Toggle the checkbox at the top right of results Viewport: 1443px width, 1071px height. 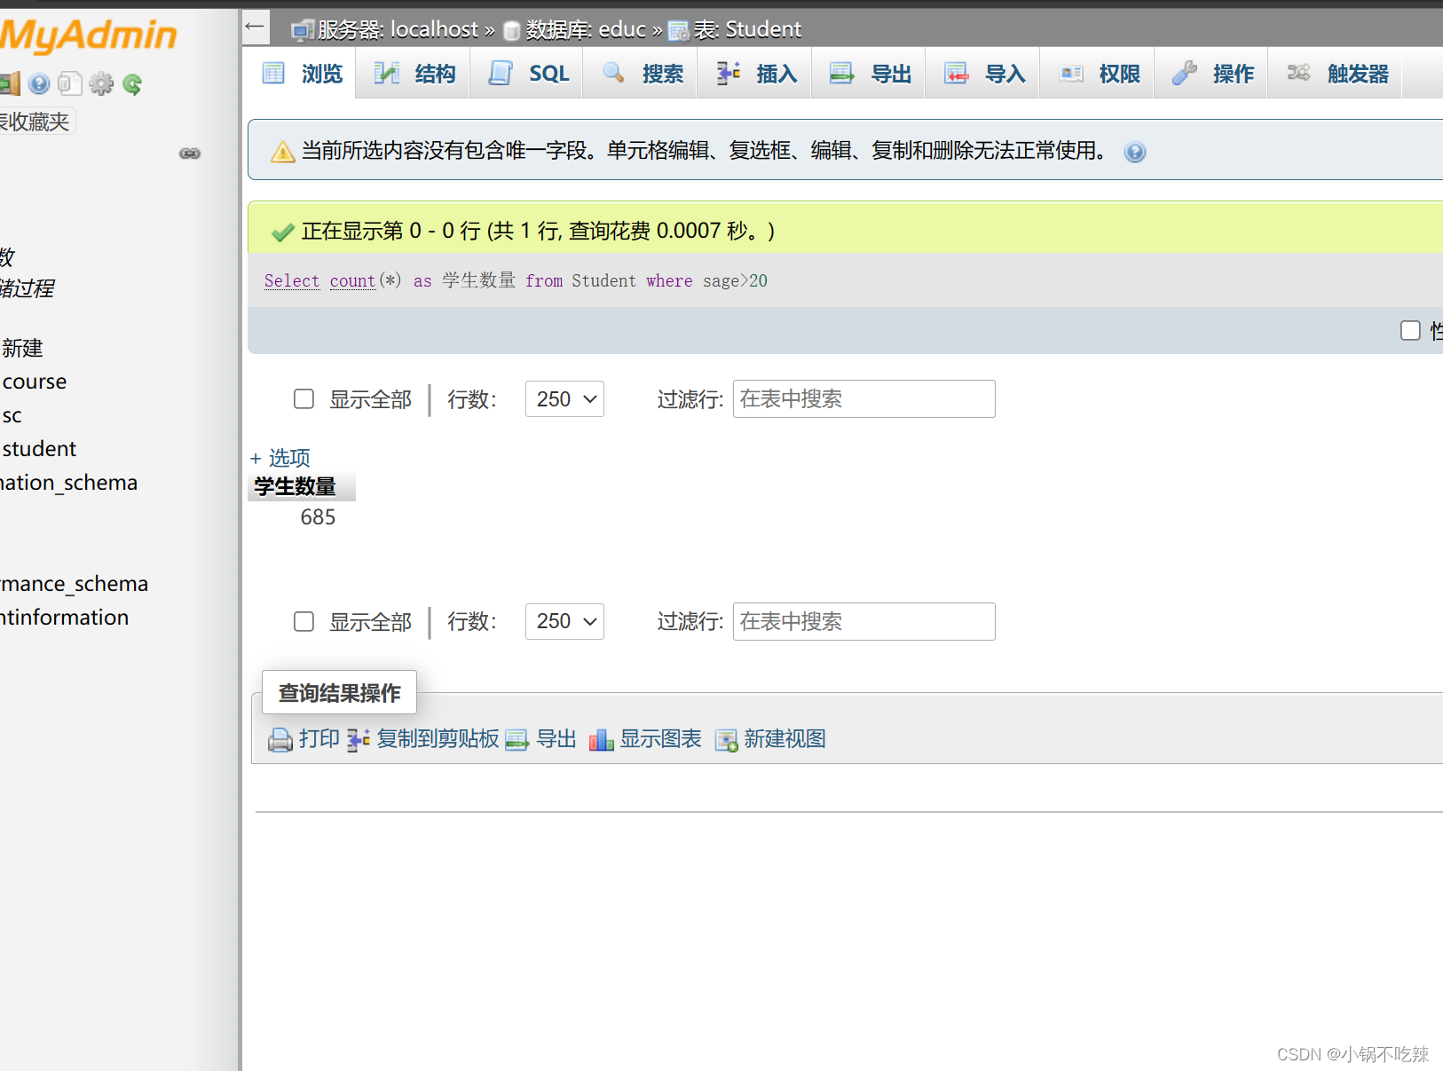tap(1410, 330)
